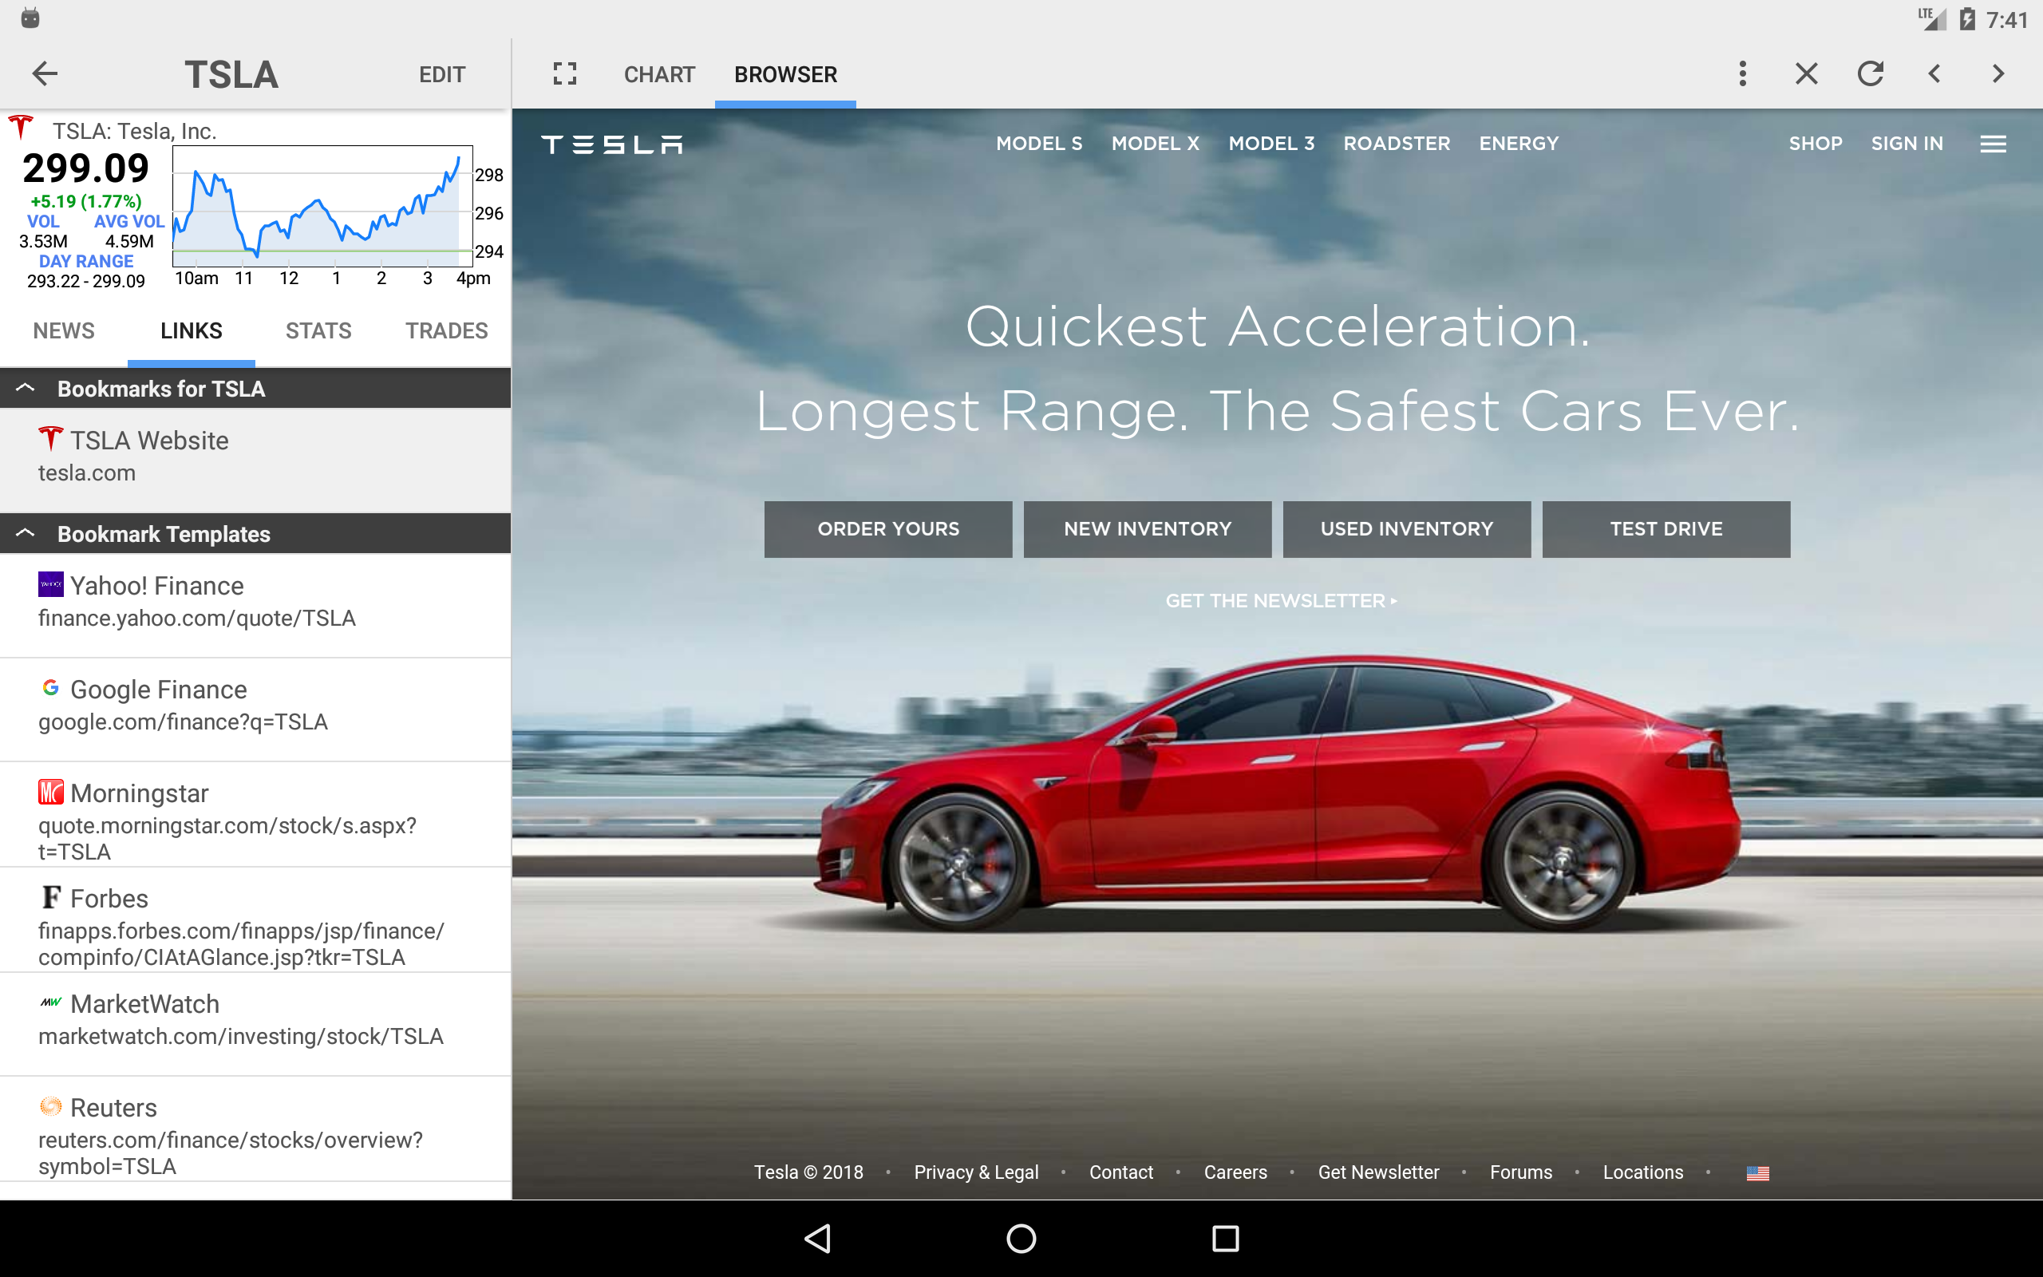Open the STATS tab
This screenshot has height=1277, width=2043.
click(x=318, y=331)
